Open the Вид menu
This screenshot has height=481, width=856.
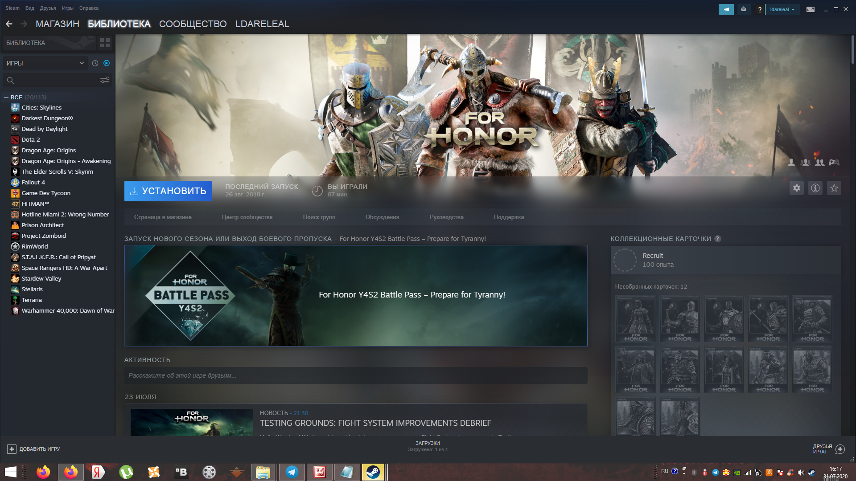[30, 8]
